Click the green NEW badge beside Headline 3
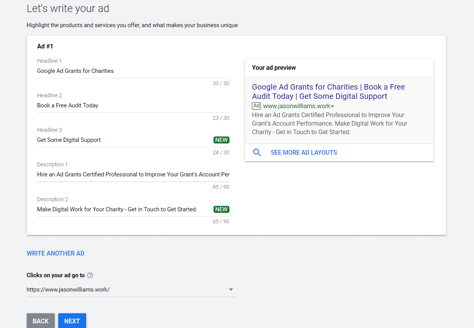Screen dimensions: 474x328 pos(221,140)
